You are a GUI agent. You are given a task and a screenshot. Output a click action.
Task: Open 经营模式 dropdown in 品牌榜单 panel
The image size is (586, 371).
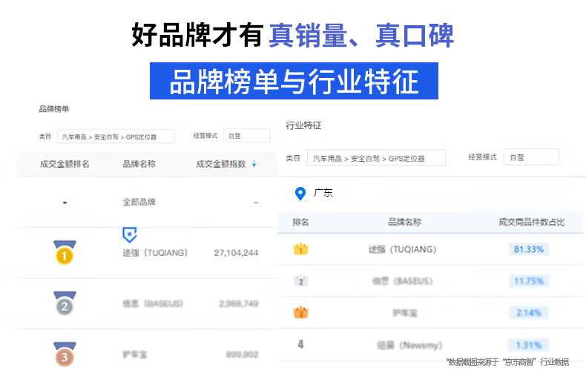[x=247, y=137]
